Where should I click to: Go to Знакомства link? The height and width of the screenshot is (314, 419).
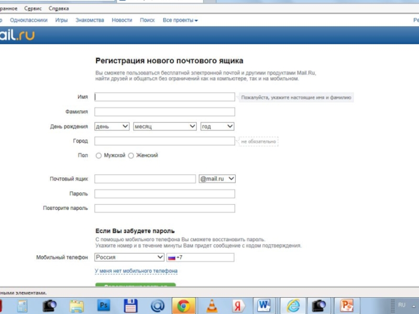coord(90,20)
